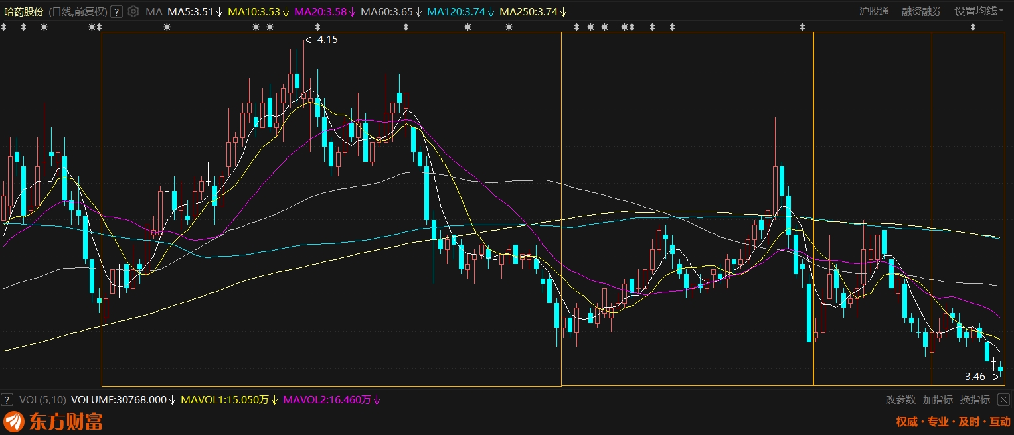
Task: Click the (日线,前复权) period label
Action: pos(78,11)
